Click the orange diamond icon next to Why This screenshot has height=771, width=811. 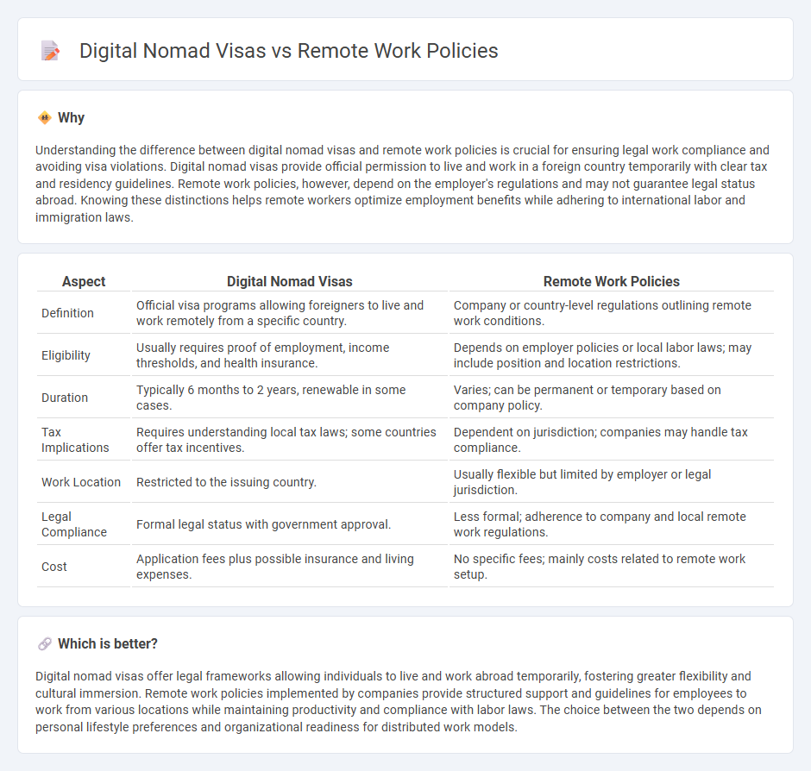tap(45, 118)
